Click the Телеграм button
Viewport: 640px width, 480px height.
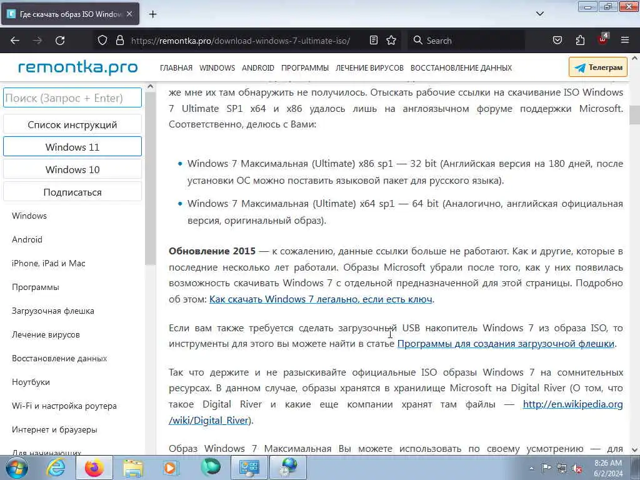[x=598, y=67]
